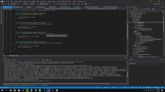Open the Call Hierarchy tab
Image resolution: width=165 pixels, height=92 pixels.
[x=45, y=85]
